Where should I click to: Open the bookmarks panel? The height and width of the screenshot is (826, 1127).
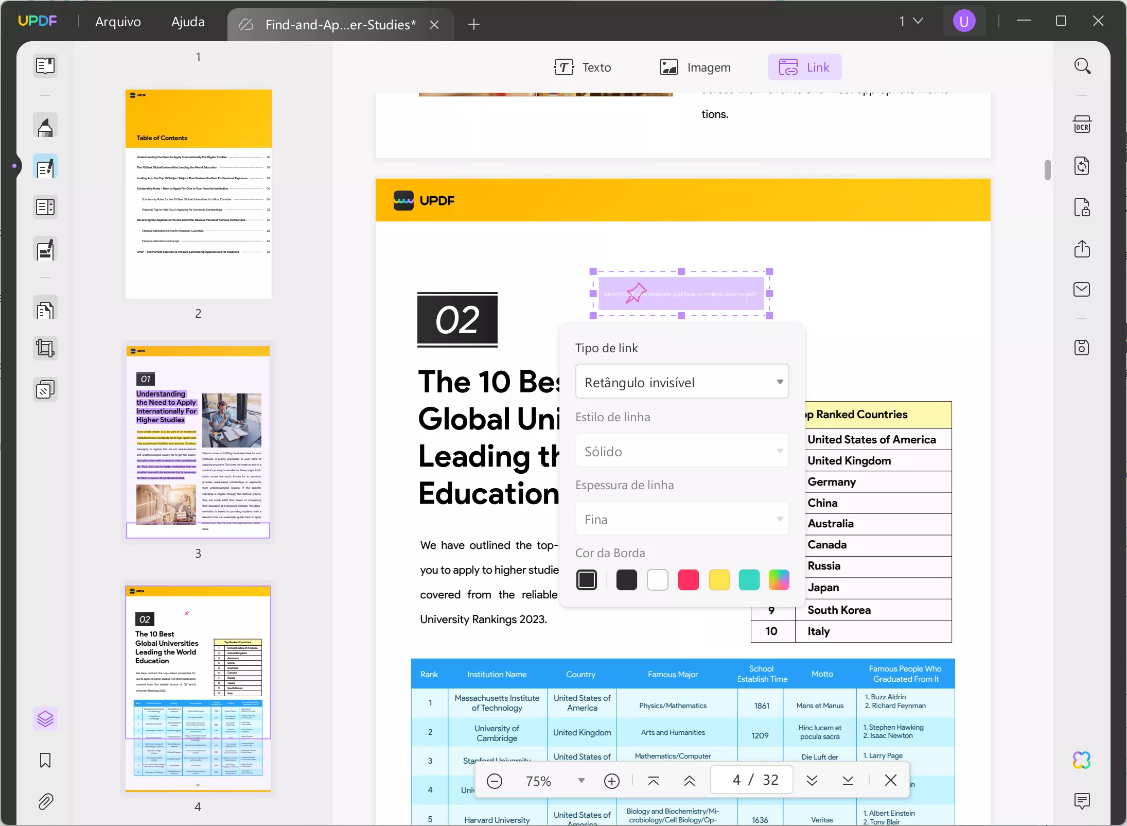click(x=45, y=760)
